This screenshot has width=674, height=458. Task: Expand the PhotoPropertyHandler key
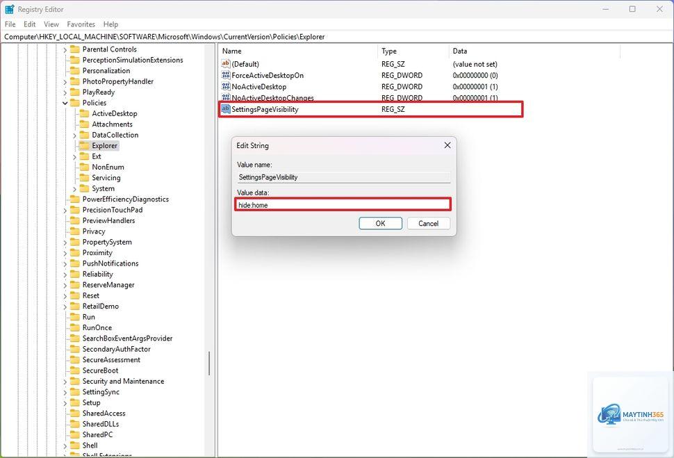[65, 82]
